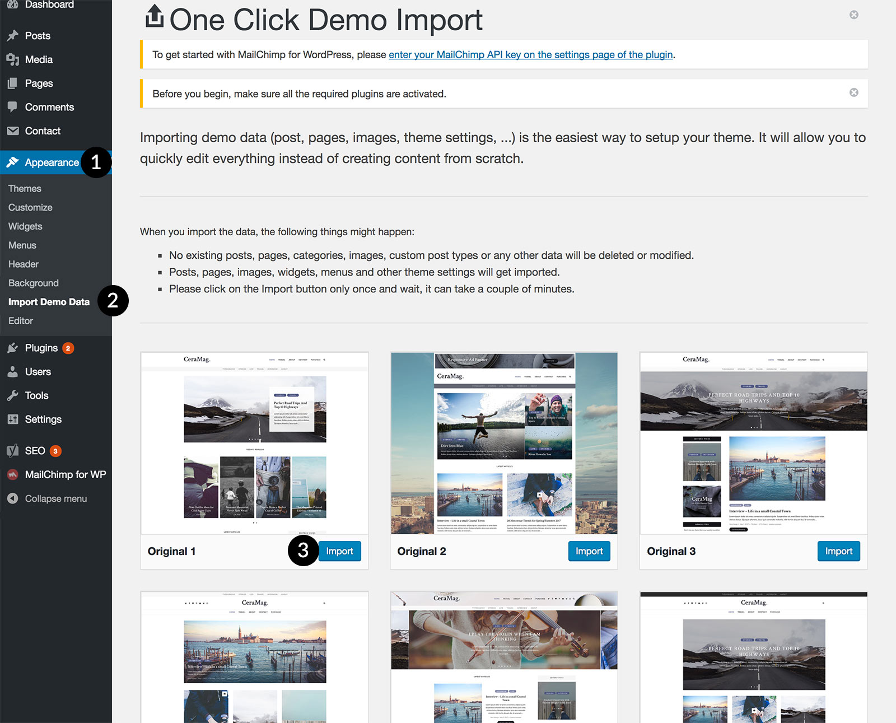The height and width of the screenshot is (723, 896).
Task: Select Customize in the Appearance submenu
Action: (x=30, y=207)
